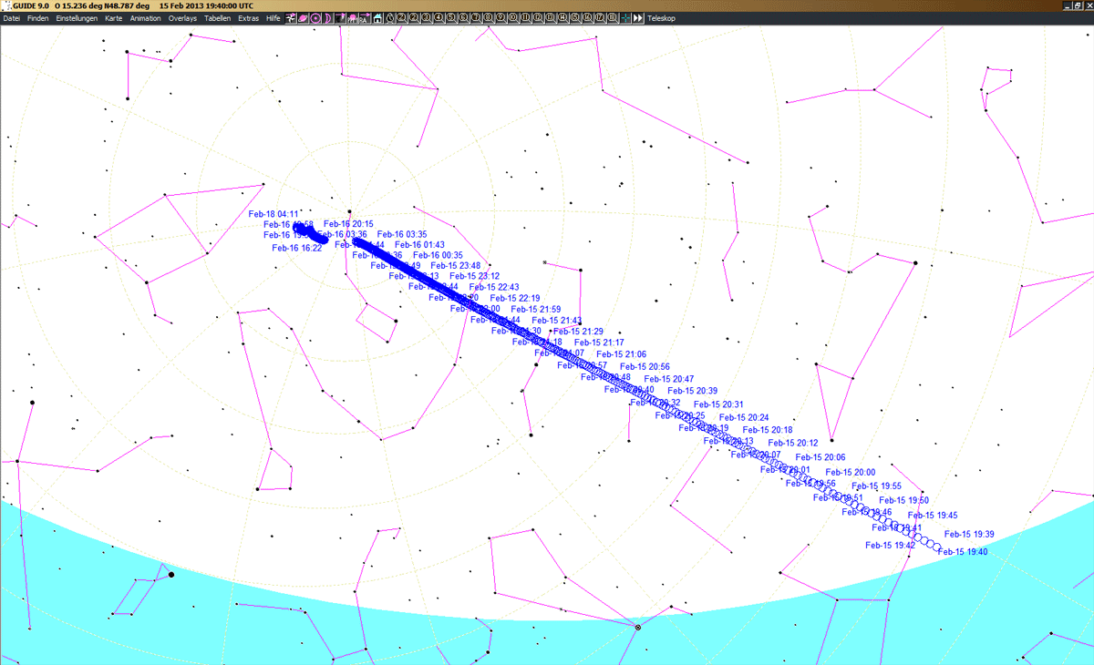Click the track label 'Feb-16 20:15'

[x=348, y=224]
